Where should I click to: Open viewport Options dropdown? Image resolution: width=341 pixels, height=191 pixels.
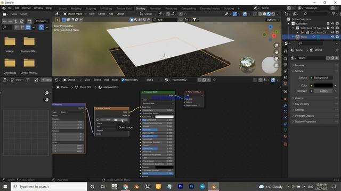point(272,20)
